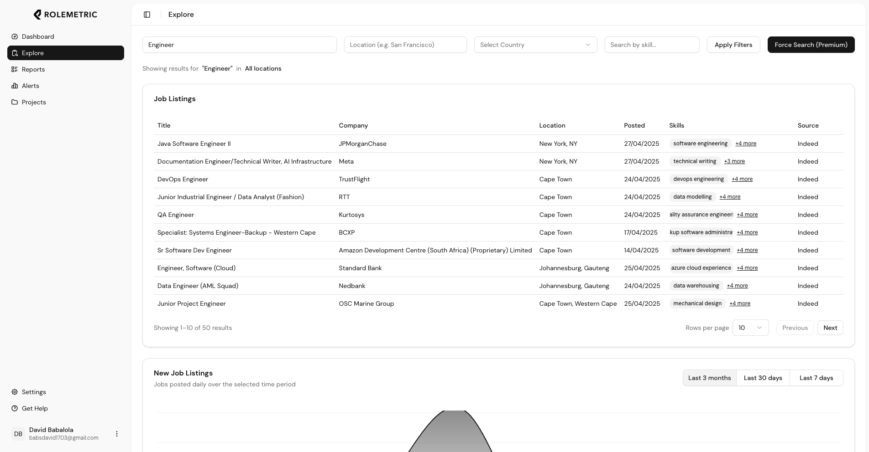Click the Settings gear icon
869x452 pixels.
coord(15,392)
